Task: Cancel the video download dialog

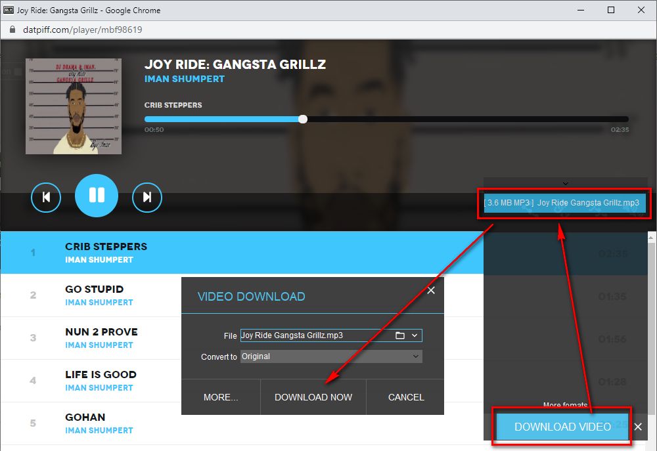Action: (406, 397)
